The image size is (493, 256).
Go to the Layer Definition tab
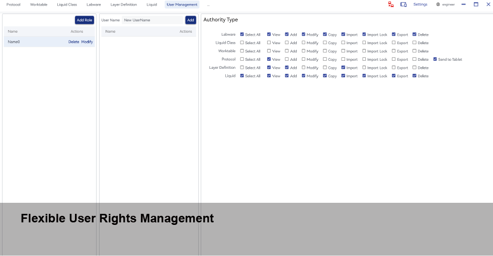tap(124, 5)
